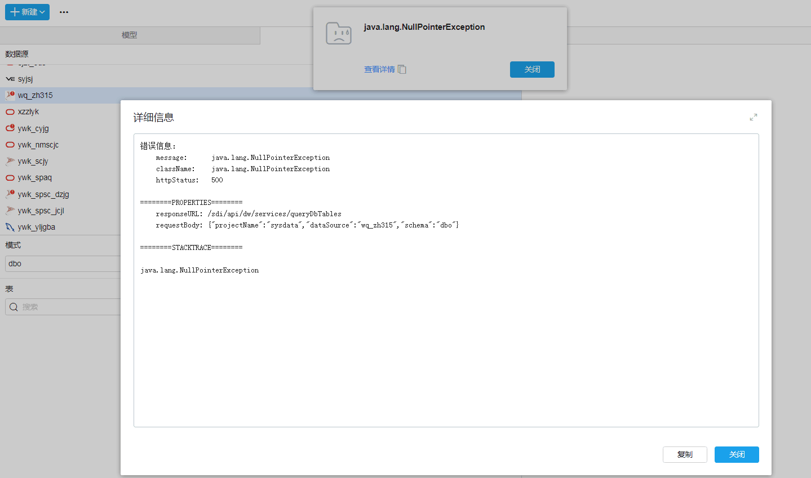
Task: Click the ywk_spsc_jcjl SQL Server icon
Action: (10, 211)
